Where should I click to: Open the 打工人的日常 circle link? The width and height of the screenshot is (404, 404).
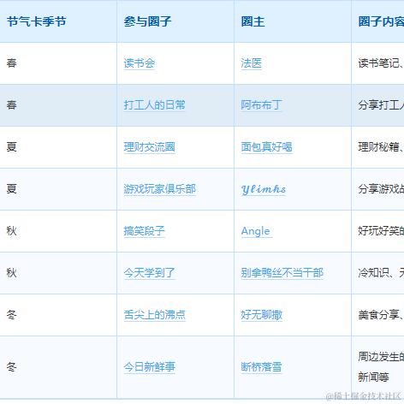(x=155, y=105)
